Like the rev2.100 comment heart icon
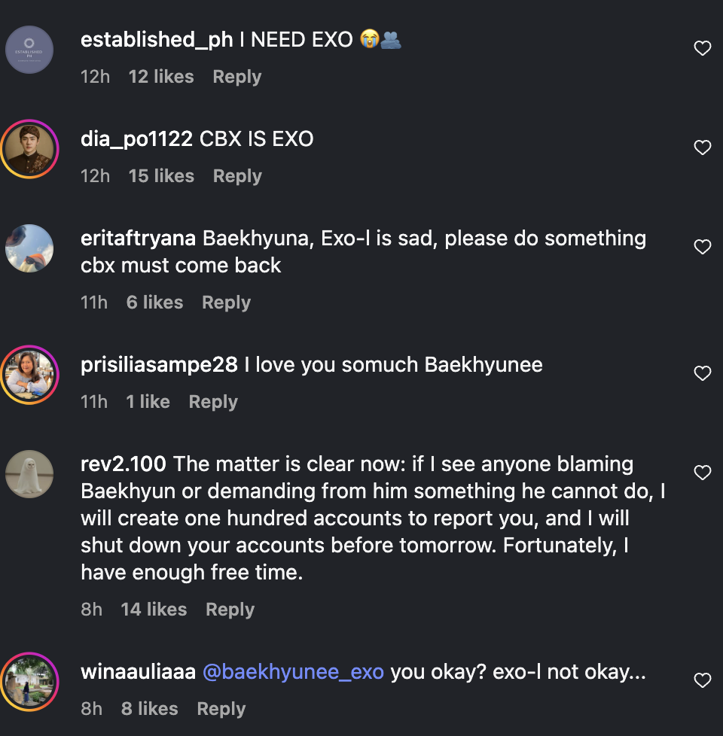This screenshot has height=736, width=723. [x=702, y=473]
